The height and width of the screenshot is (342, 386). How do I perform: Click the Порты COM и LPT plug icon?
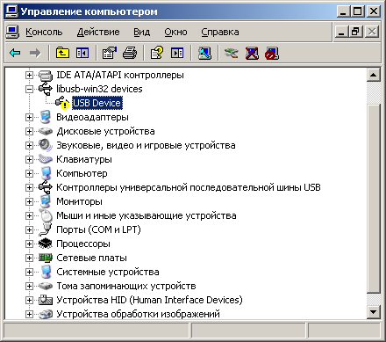point(46,229)
